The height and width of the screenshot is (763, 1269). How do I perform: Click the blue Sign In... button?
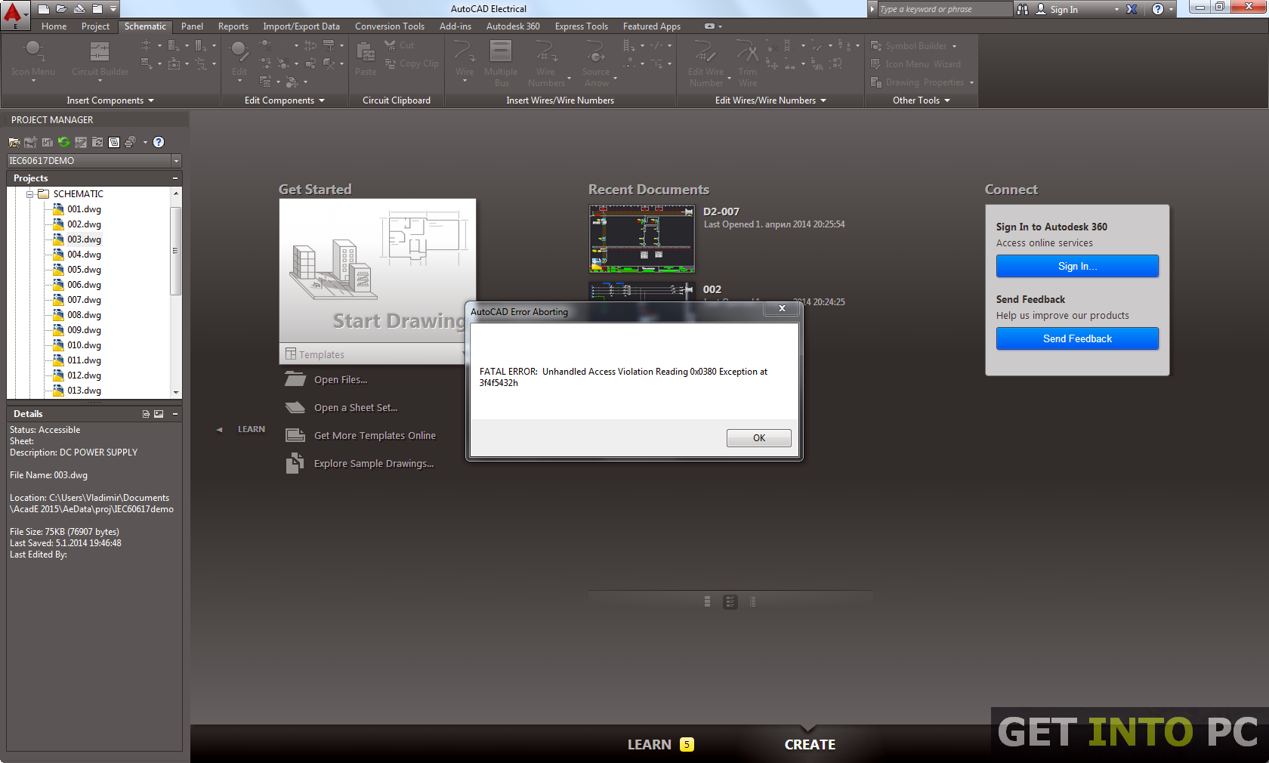coord(1077,266)
